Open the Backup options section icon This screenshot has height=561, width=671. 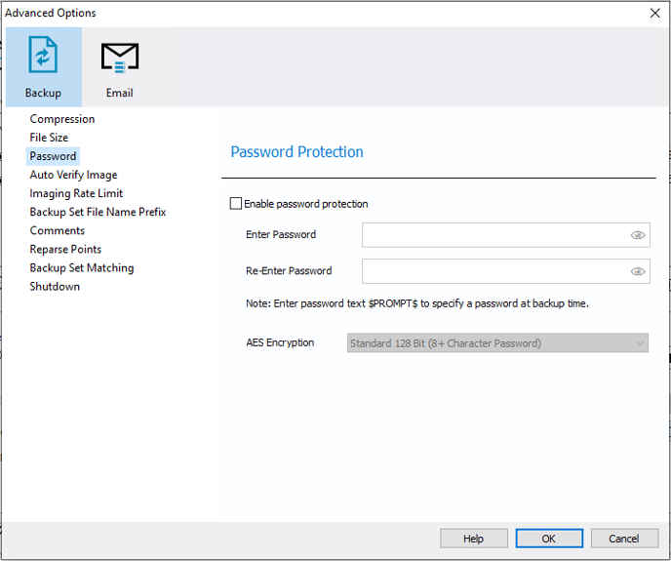pyautogui.click(x=43, y=55)
